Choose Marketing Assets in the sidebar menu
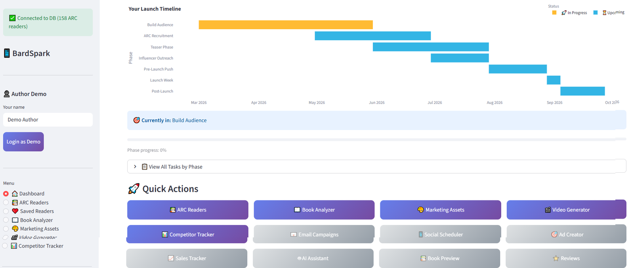Viewport: 634px width, 268px height. coord(39,229)
